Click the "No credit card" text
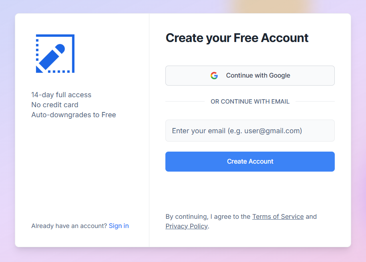 (55, 105)
